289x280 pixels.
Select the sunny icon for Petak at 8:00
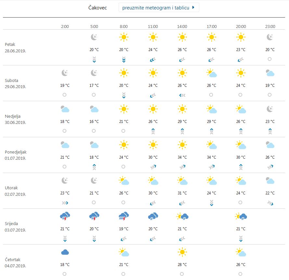click(x=124, y=37)
